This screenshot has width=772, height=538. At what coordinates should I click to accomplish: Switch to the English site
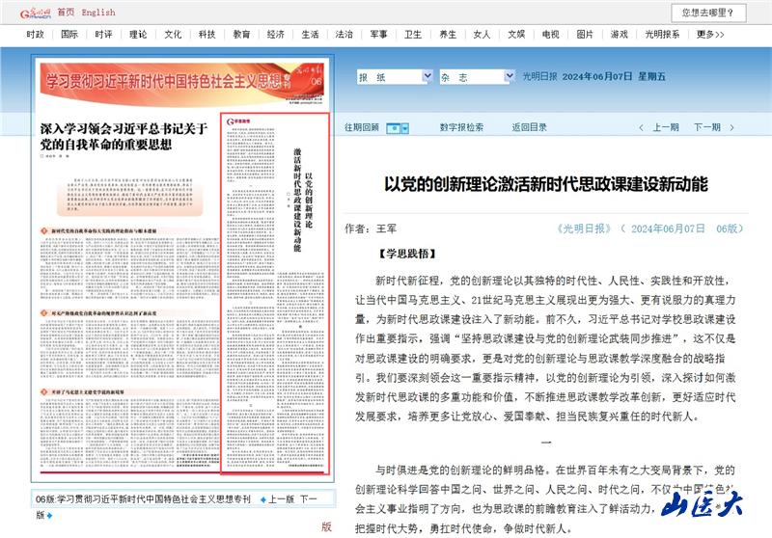tap(98, 13)
